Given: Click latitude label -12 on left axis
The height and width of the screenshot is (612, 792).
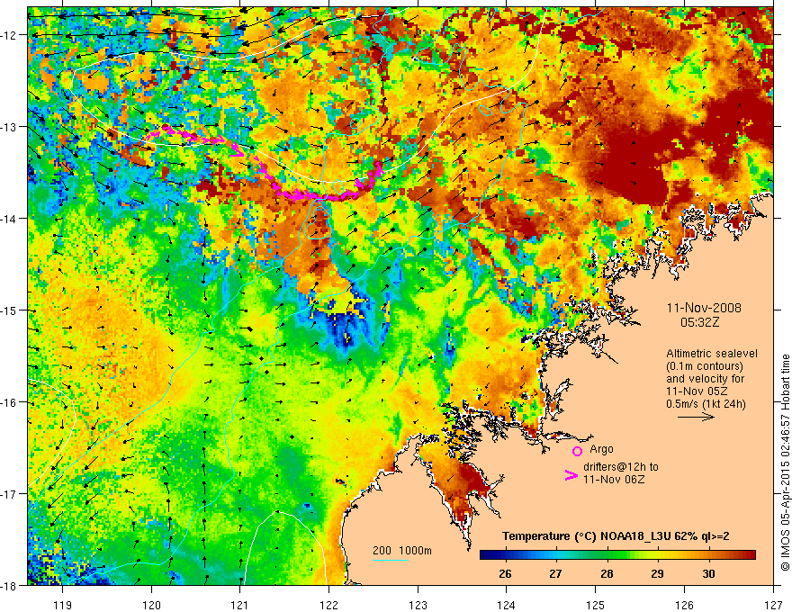Looking at the screenshot, I should tap(9, 35).
